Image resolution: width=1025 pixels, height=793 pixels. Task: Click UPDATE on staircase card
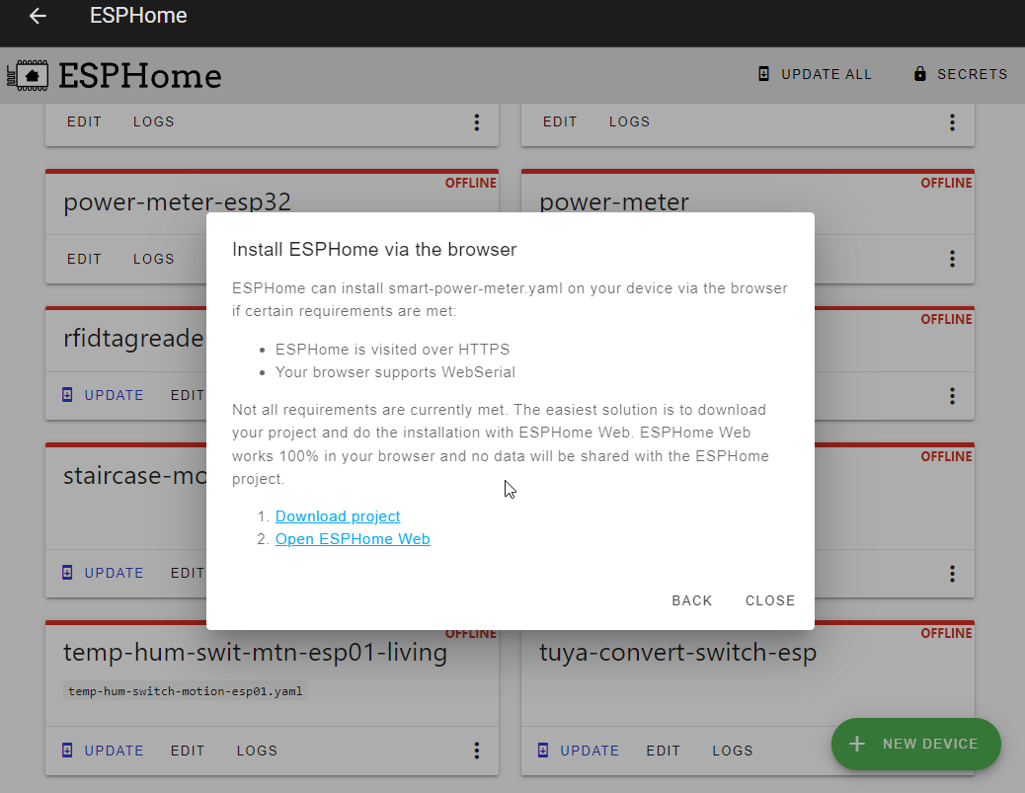point(114,574)
